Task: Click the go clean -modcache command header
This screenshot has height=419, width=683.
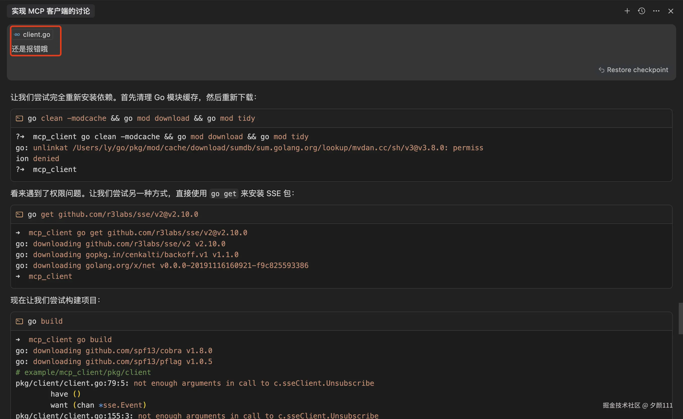Action: (341, 118)
